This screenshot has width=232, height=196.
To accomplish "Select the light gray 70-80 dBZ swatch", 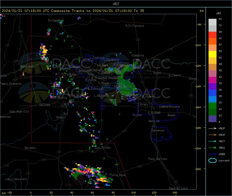I will 212,22.
